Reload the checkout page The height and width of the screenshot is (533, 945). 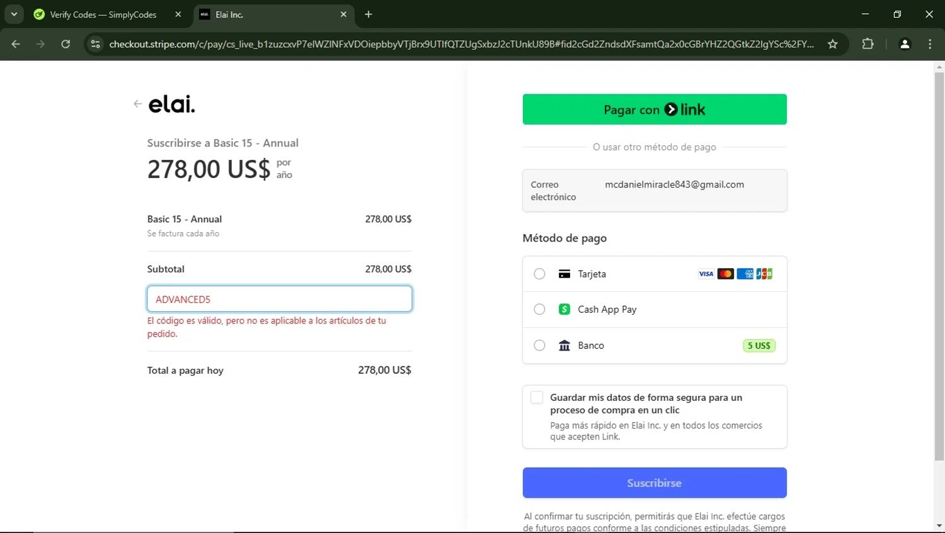click(x=66, y=44)
